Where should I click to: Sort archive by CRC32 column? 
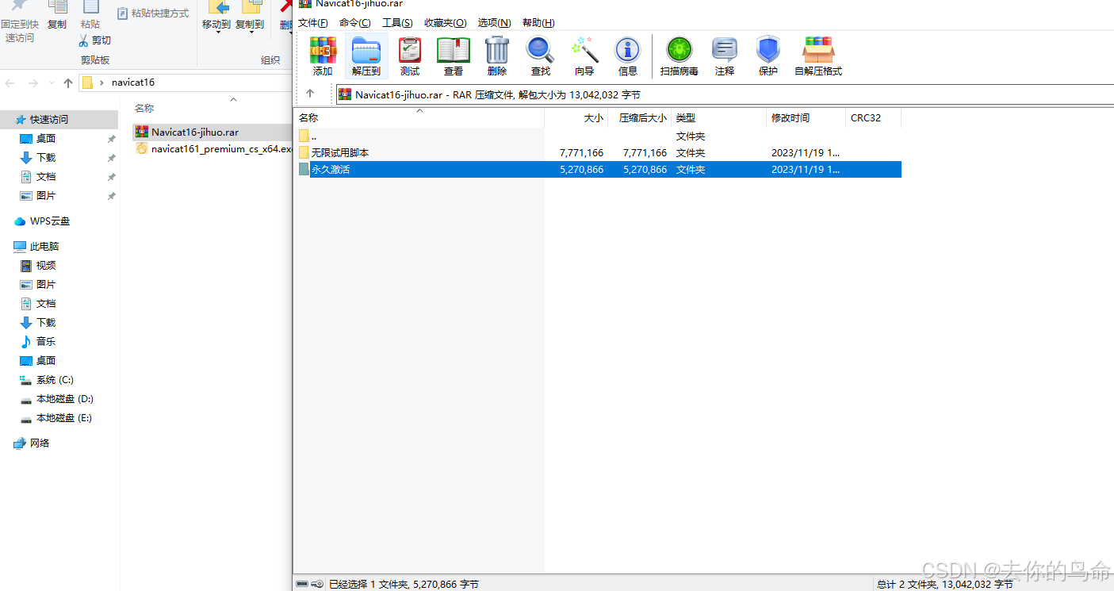click(x=874, y=118)
